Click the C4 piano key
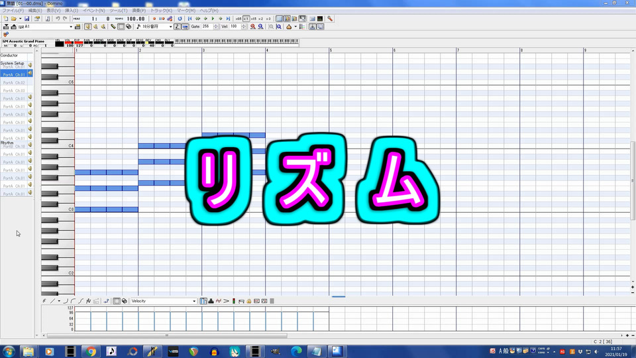This screenshot has width=636, height=358. [x=58, y=146]
